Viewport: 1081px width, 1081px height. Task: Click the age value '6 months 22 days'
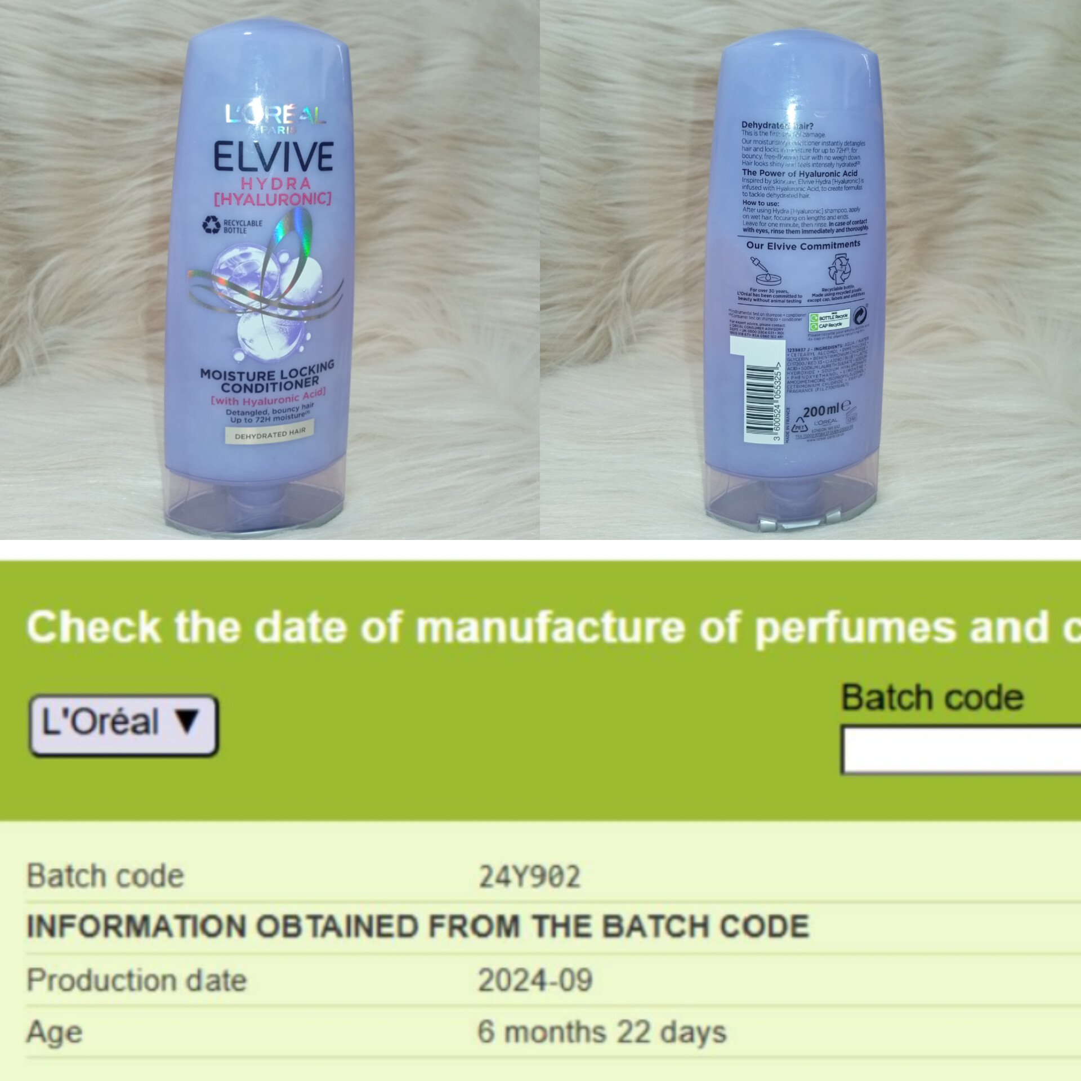coord(602,1033)
